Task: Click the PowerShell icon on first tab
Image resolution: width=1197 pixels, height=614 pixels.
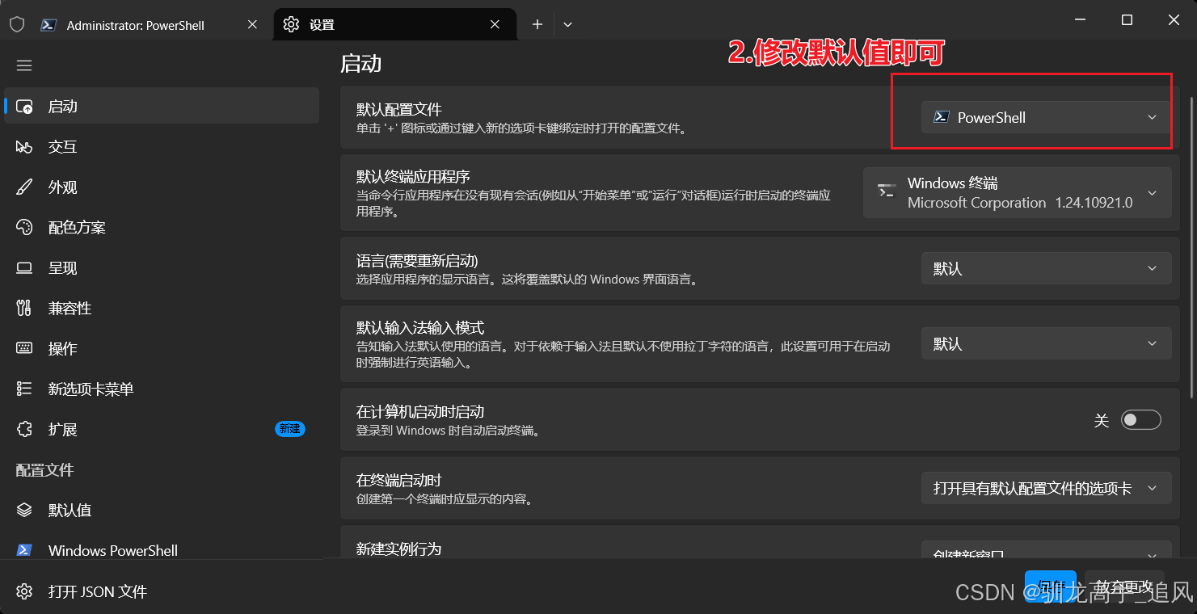Action: (x=48, y=25)
